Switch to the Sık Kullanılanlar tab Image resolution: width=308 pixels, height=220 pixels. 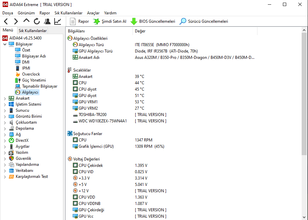point(32,31)
